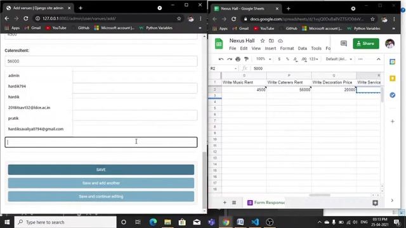Open Microsoft Edge from the taskbar
The height and width of the screenshot is (228, 406).
(153, 222)
